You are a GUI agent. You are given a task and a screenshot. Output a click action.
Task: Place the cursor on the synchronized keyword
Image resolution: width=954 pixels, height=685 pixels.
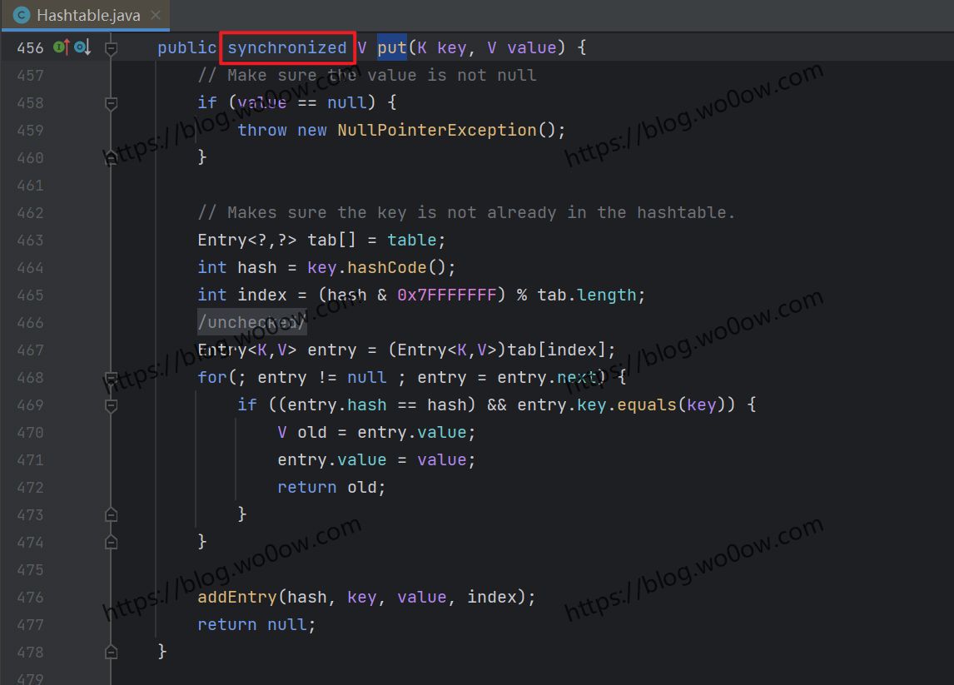[286, 47]
